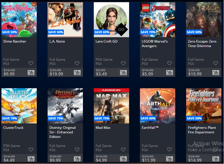This screenshot has height=164, width=224.
Task: Add Zero Time Dilemma to cart
Action: pos(215,73)
